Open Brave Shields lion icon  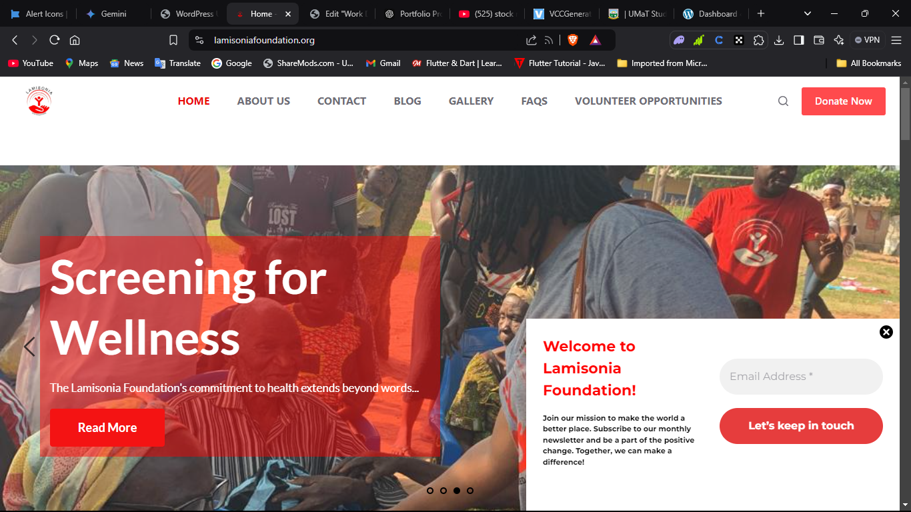pos(572,40)
